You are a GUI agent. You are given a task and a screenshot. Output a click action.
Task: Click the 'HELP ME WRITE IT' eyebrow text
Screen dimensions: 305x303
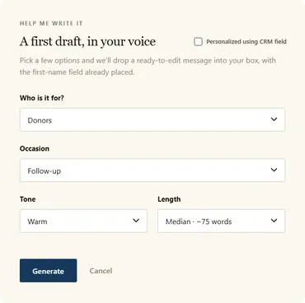point(51,23)
